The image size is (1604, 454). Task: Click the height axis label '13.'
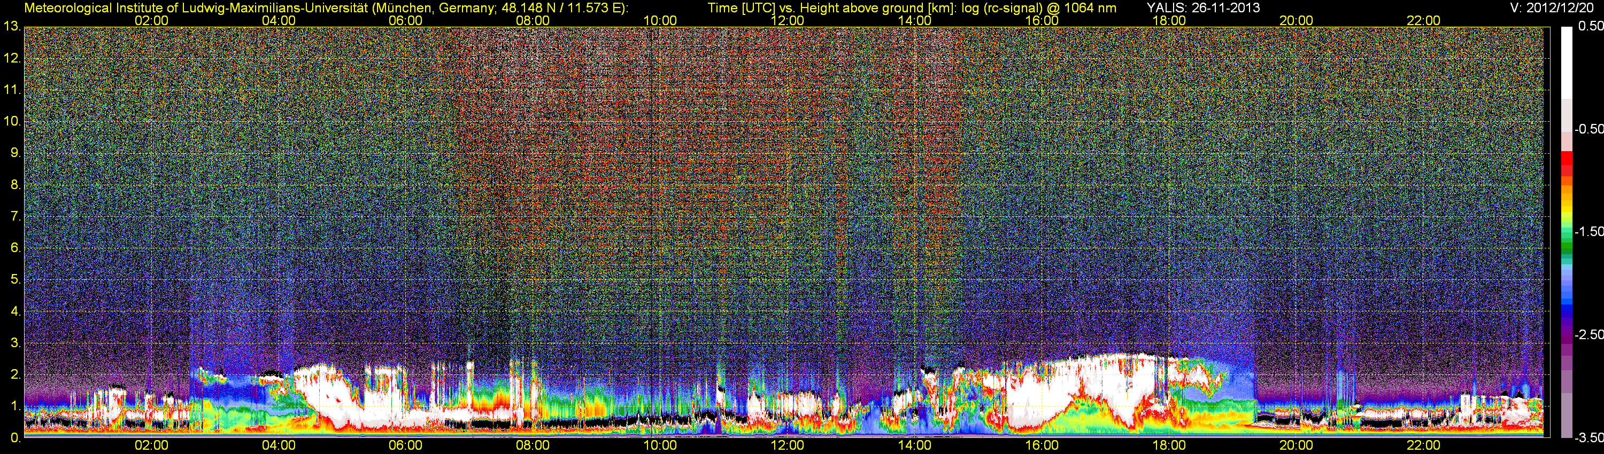tap(12, 27)
